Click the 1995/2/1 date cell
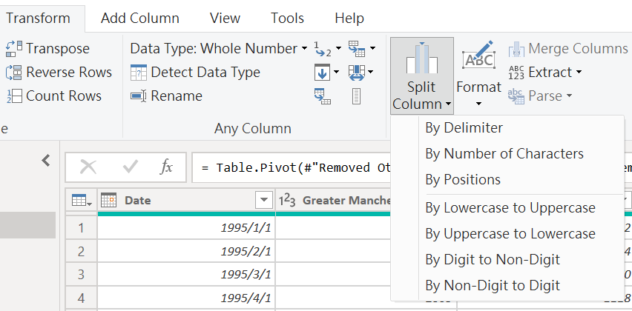 186,252
